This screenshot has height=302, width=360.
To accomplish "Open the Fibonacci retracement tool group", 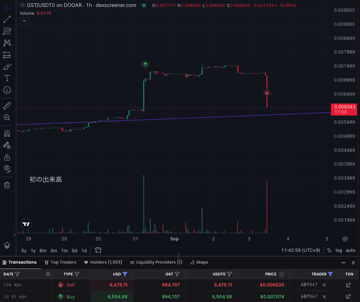I will coord(7,31).
